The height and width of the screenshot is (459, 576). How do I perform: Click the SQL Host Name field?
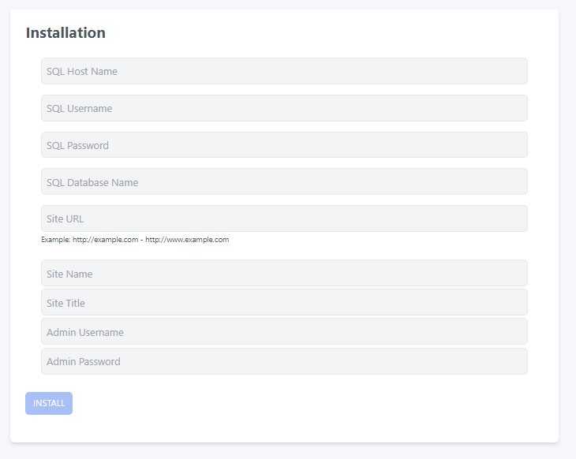click(x=284, y=71)
